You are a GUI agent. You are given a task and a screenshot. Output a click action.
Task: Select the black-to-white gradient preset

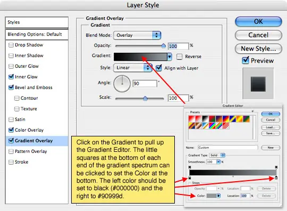(x=205, y=119)
